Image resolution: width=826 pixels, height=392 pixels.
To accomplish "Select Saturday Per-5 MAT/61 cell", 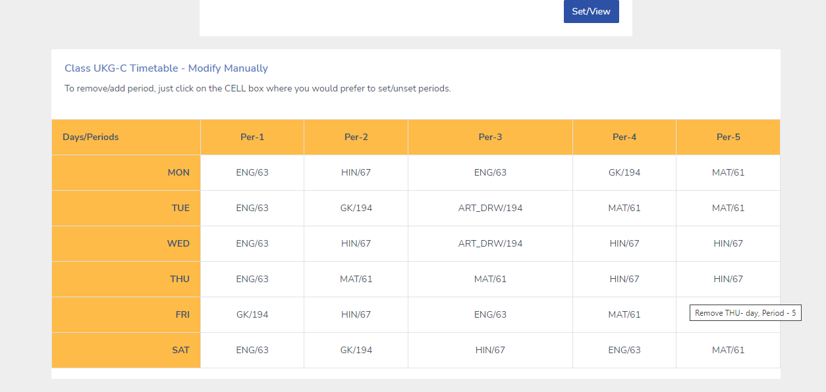I will pyautogui.click(x=729, y=351).
